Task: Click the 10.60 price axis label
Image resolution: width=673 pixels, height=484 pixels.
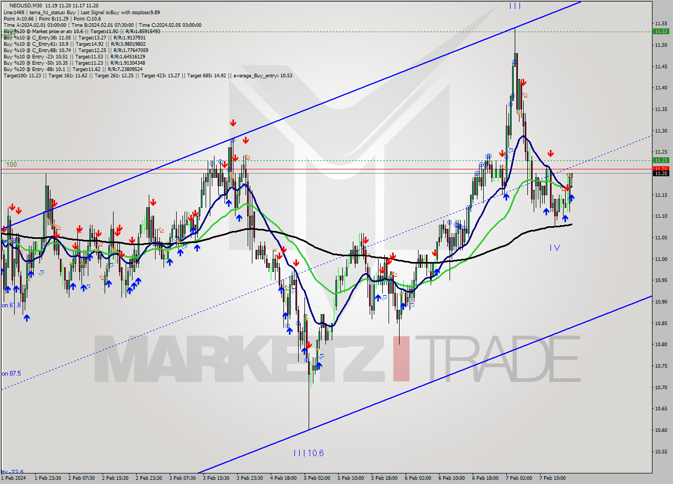Action: 661,430
